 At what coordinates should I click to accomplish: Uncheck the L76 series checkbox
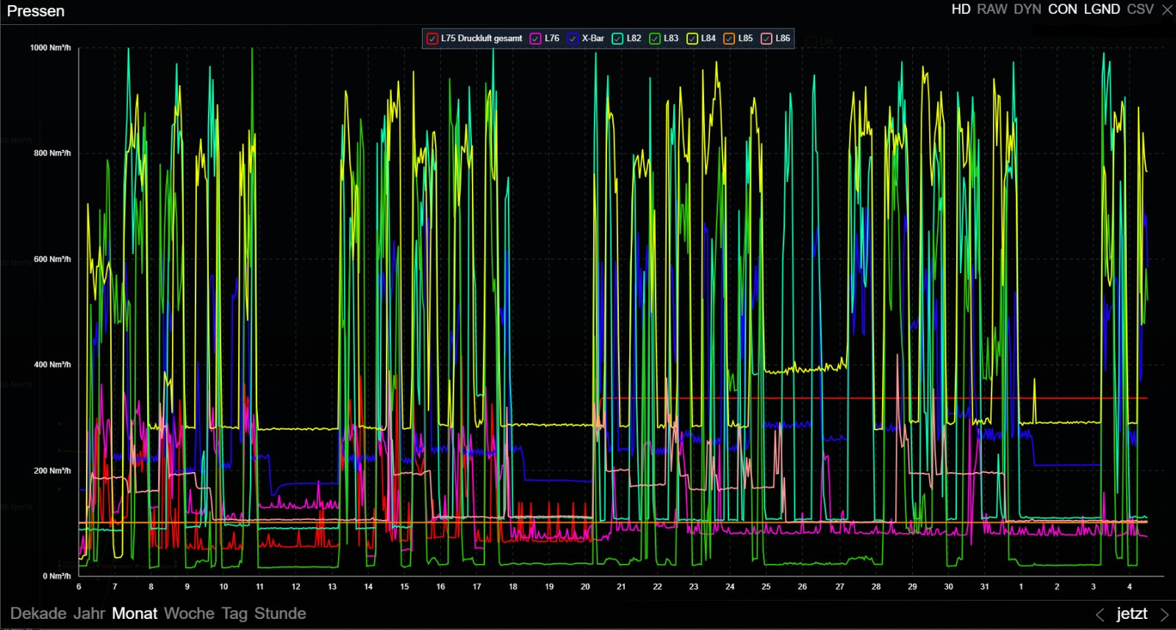coord(536,39)
